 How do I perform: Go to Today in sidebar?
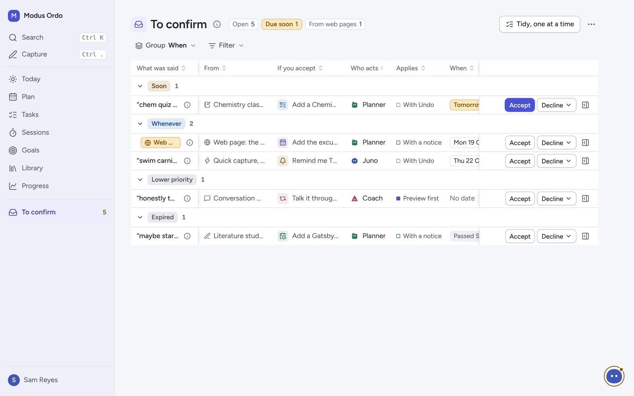[57, 79]
